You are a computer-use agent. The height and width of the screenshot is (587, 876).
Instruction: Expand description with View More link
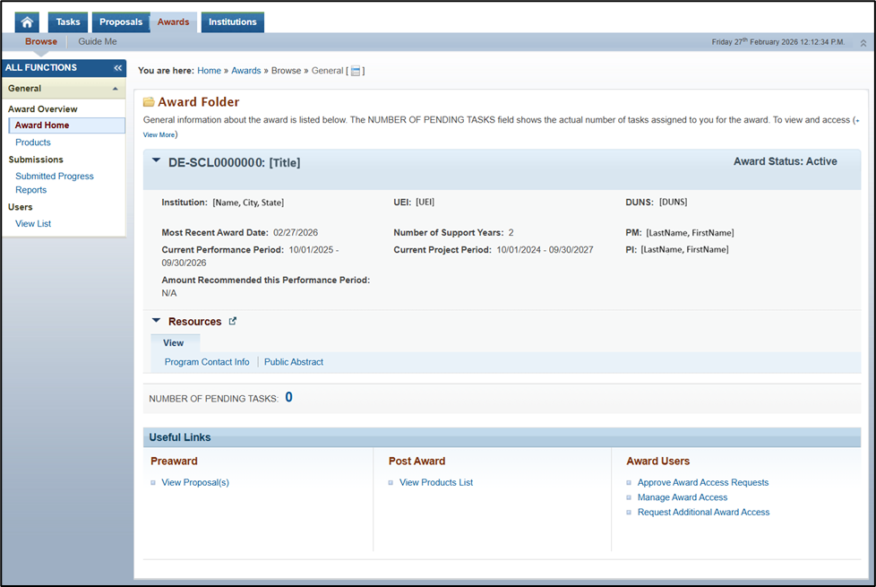pos(159,134)
